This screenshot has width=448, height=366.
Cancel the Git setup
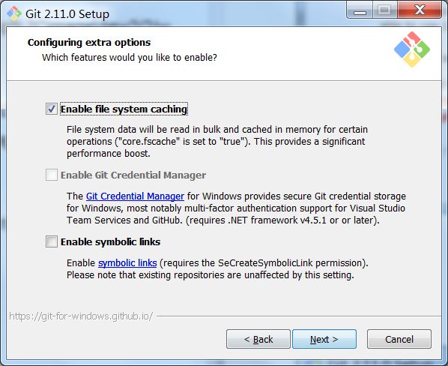399,339
